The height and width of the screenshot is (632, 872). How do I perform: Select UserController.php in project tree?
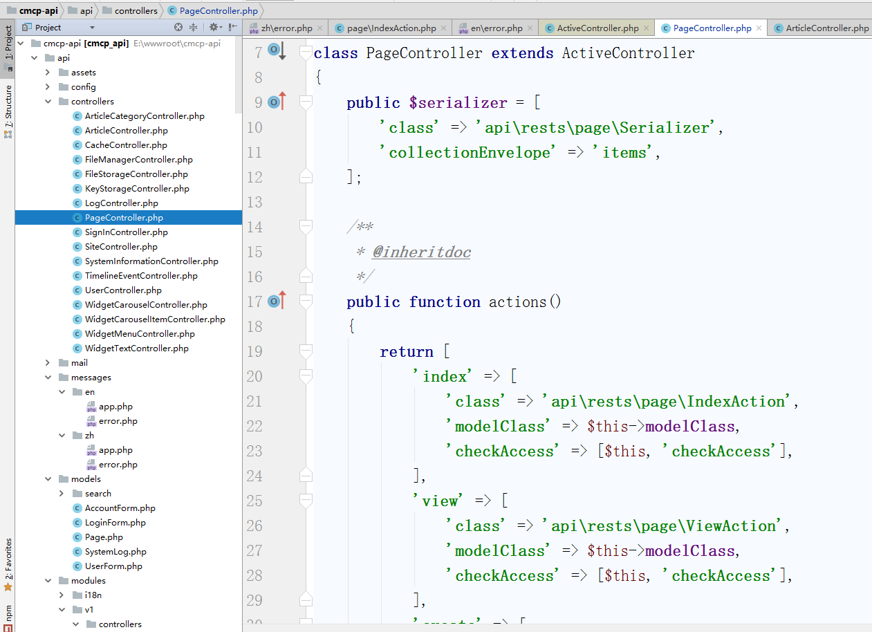123,290
